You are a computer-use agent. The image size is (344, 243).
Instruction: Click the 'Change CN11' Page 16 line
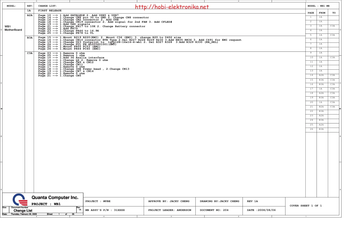pyautogui.click(x=60, y=64)
